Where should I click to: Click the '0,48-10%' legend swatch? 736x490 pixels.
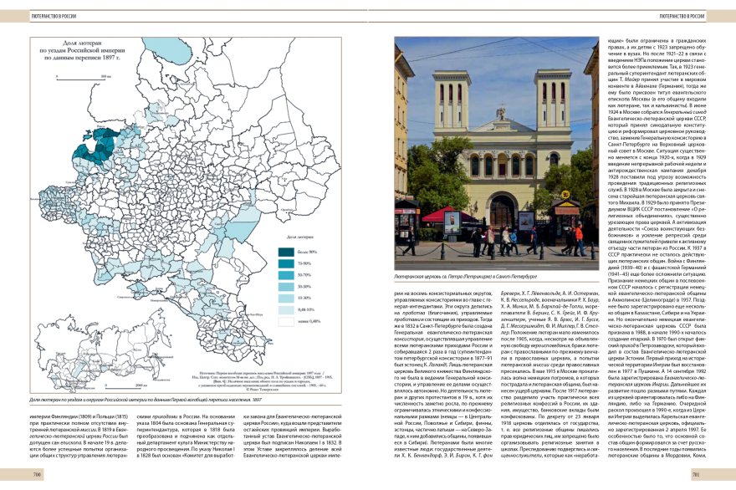point(285,309)
